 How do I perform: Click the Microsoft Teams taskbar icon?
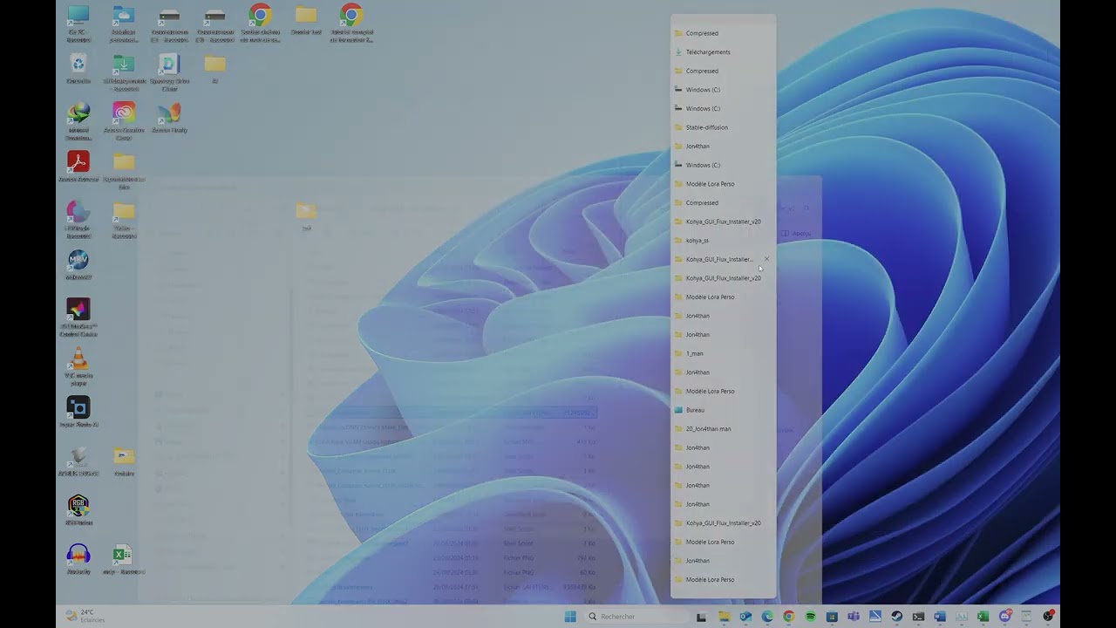(x=854, y=617)
